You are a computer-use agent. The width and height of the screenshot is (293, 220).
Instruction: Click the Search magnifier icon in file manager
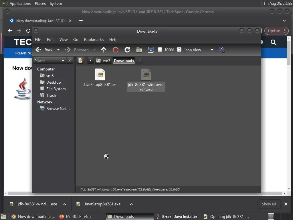point(222,50)
